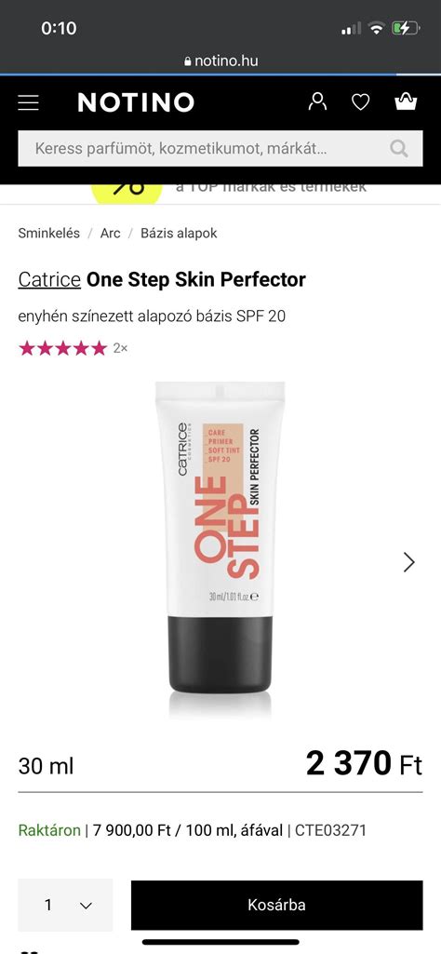The width and height of the screenshot is (441, 954).
Task: Tap the notino.hu address bar
Action: pos(220,60)
